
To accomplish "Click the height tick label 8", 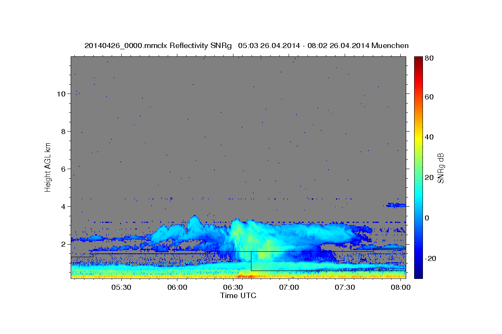I will coord(64,132).
